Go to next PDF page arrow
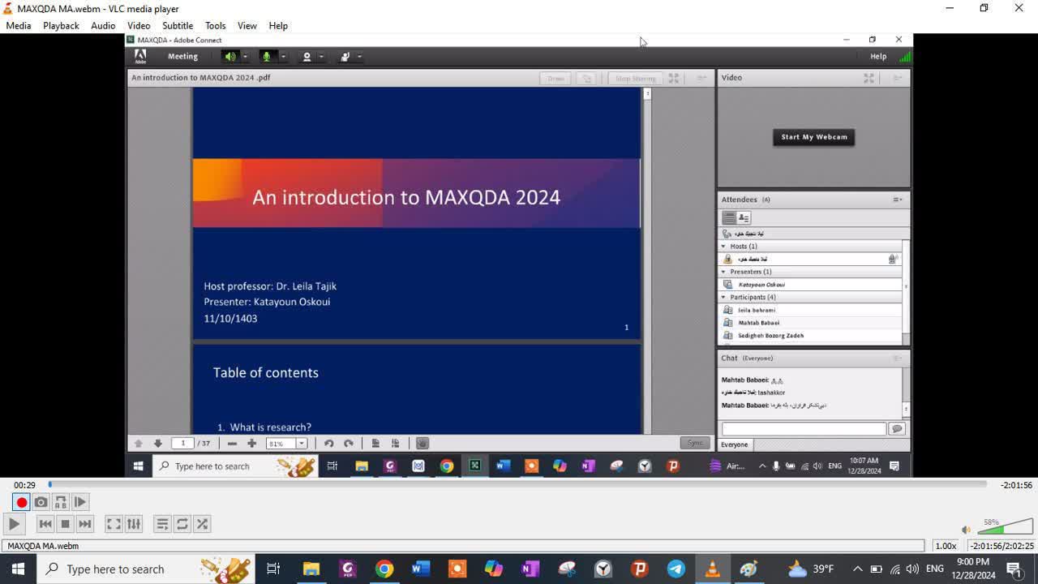 point(157,444)
